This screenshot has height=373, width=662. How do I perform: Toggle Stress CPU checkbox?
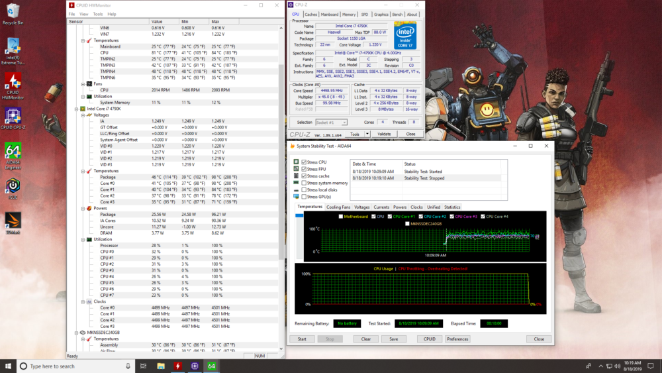pos(304,162)
